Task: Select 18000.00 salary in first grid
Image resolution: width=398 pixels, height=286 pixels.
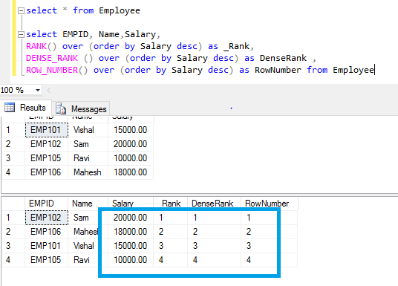Action: pos(131,172)
